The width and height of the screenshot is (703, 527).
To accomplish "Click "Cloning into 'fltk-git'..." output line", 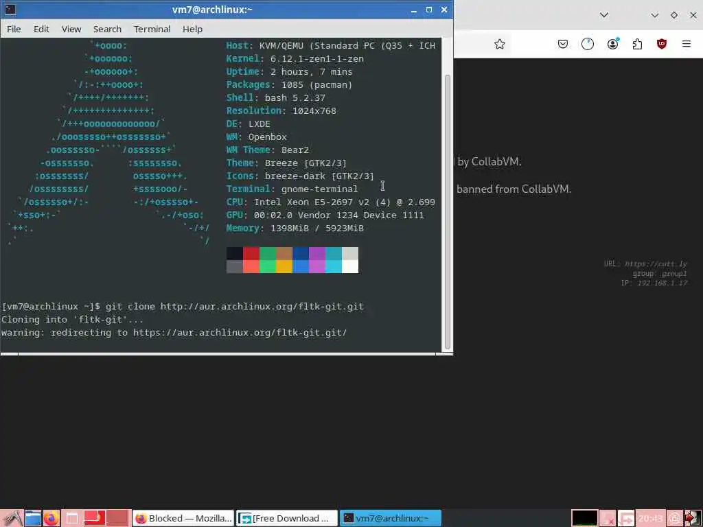I will click(x=72, y=320).
